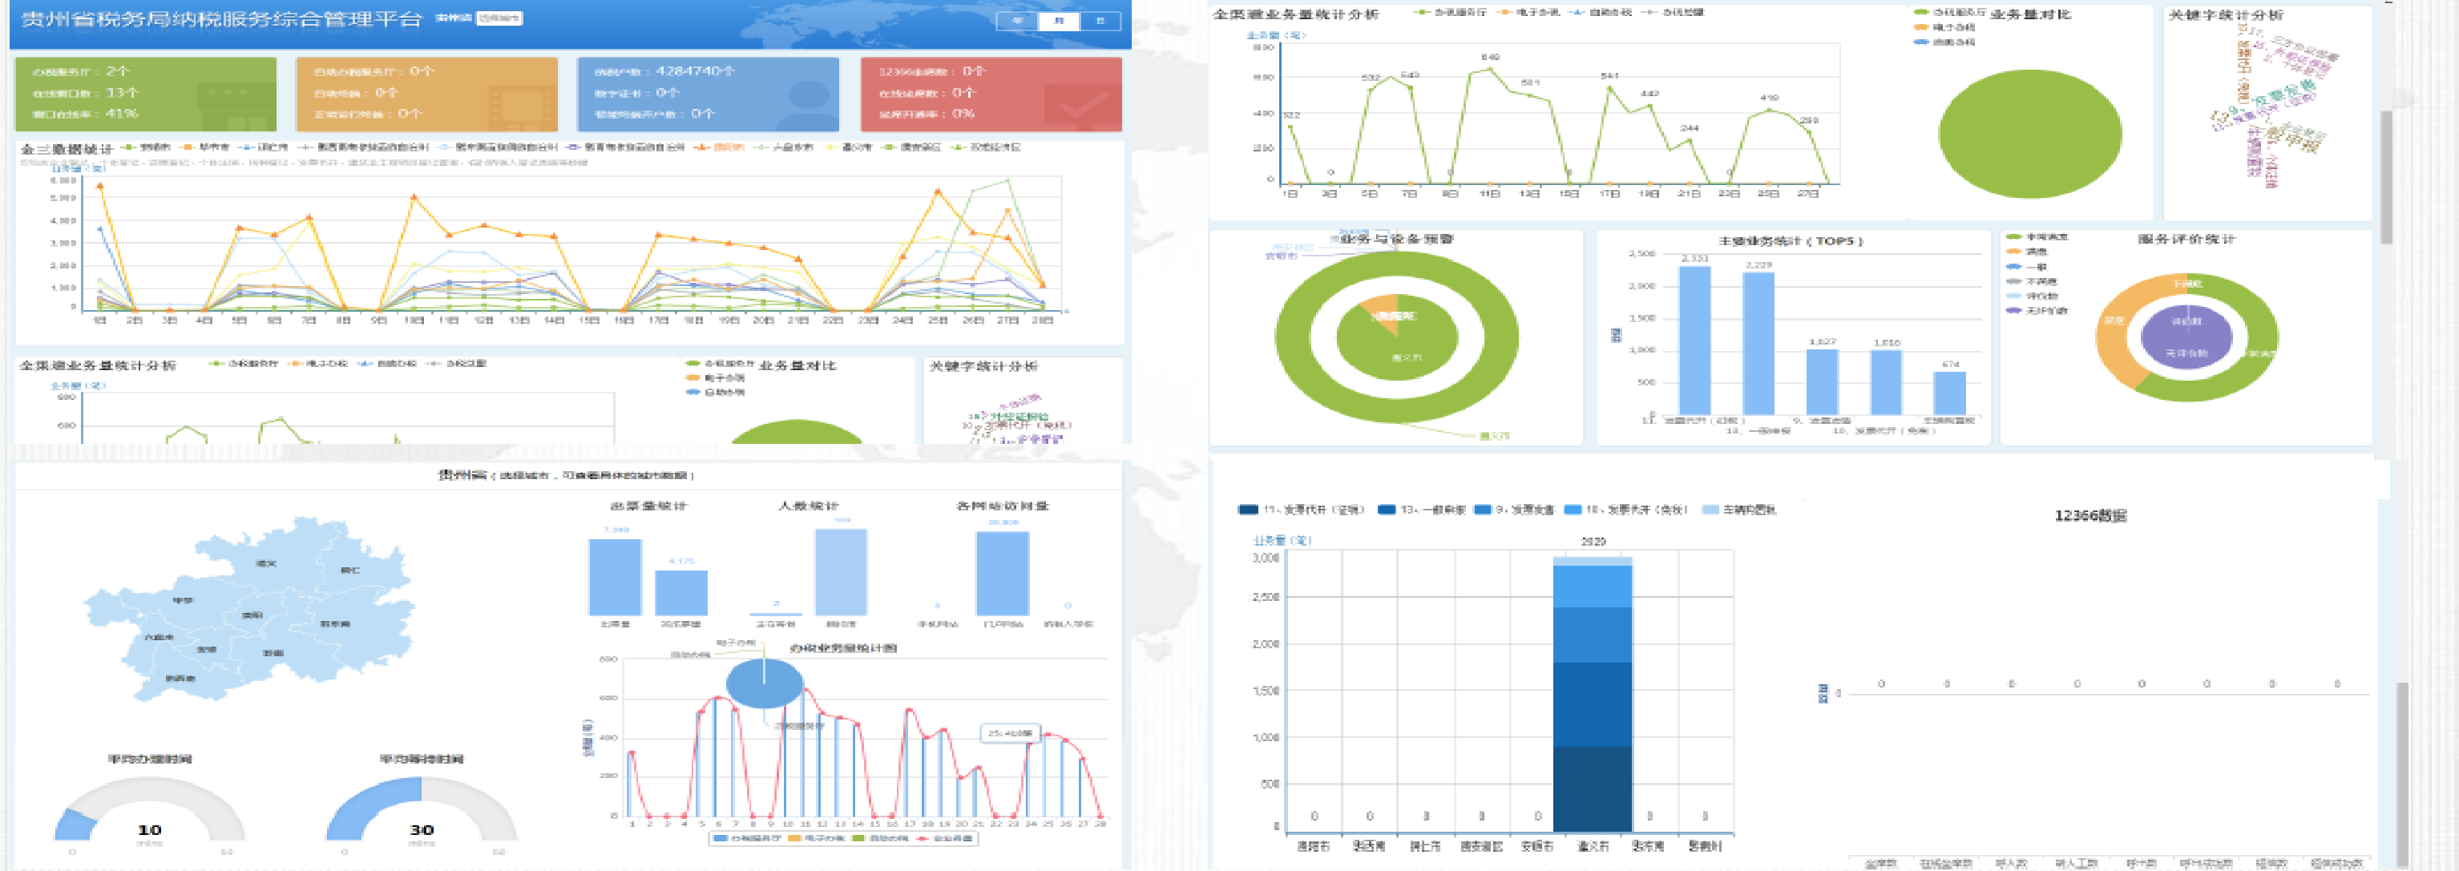This screenshot has width=2459, height=871.
Task: Click the 平均等待时间 gauge showing 30
Action: pos(421,809)
